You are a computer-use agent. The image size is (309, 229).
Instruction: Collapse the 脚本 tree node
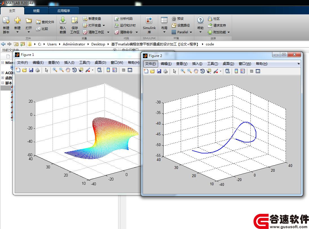[x=3, y=83]
